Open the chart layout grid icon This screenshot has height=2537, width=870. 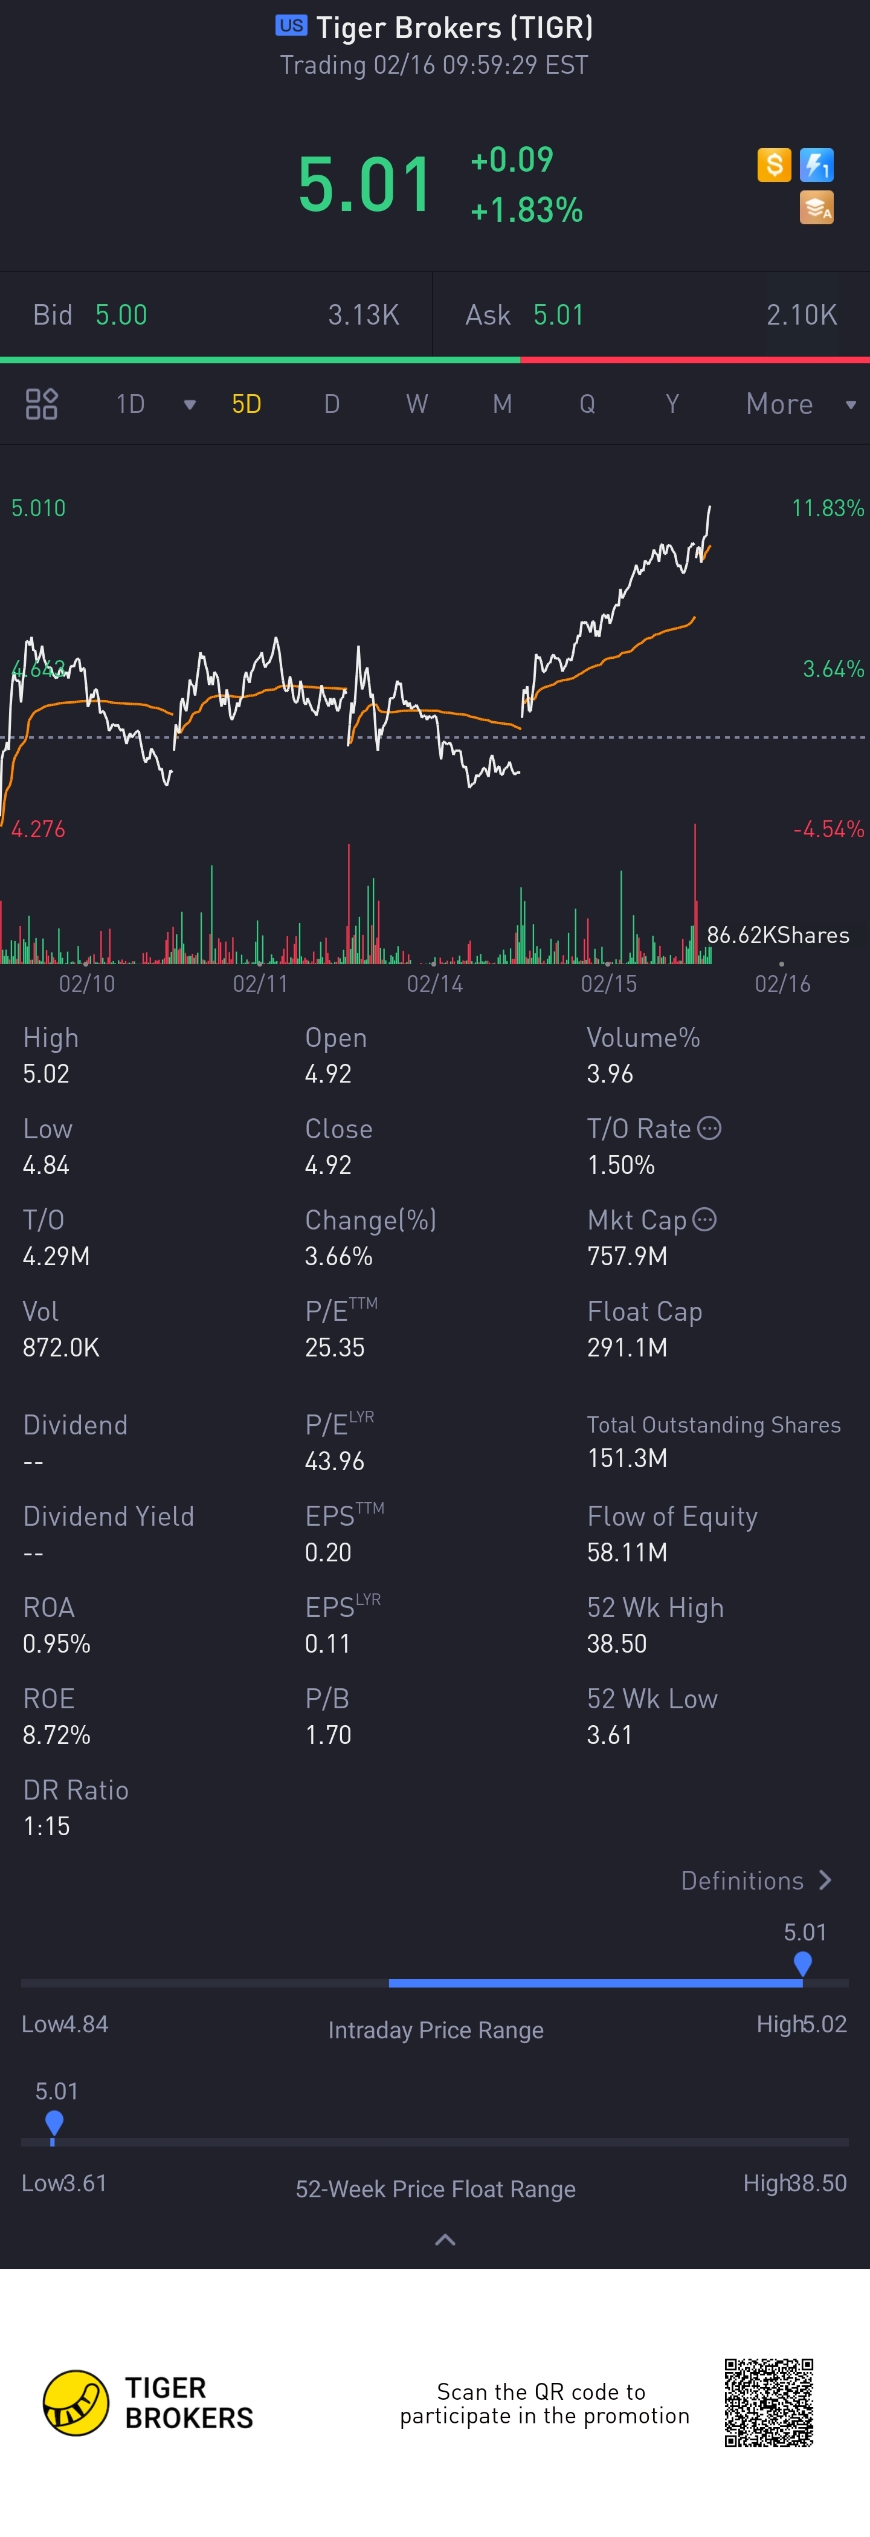coord(41,404)
